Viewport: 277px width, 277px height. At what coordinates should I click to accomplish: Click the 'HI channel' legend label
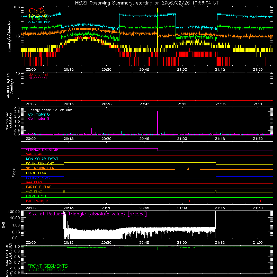[x=37, y=78]
